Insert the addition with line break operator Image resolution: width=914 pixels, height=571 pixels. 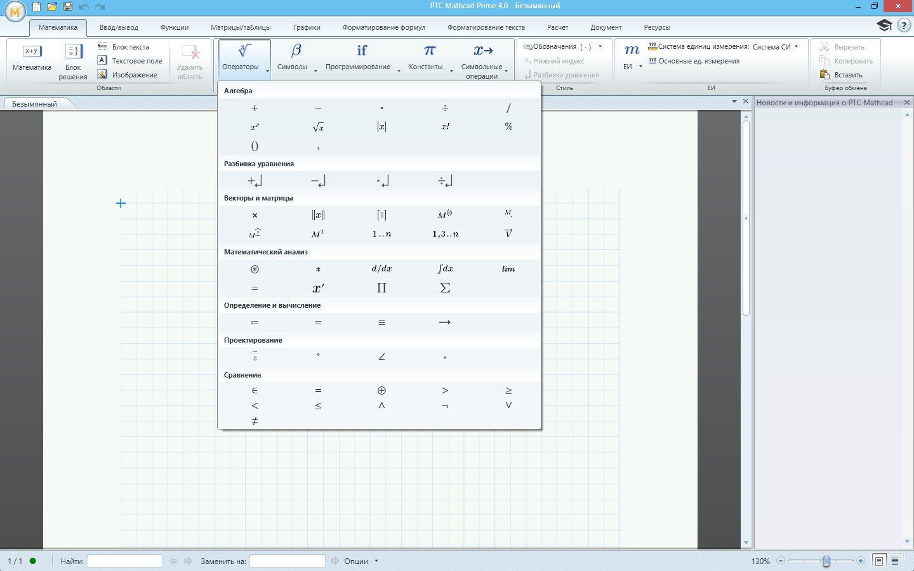255,181
